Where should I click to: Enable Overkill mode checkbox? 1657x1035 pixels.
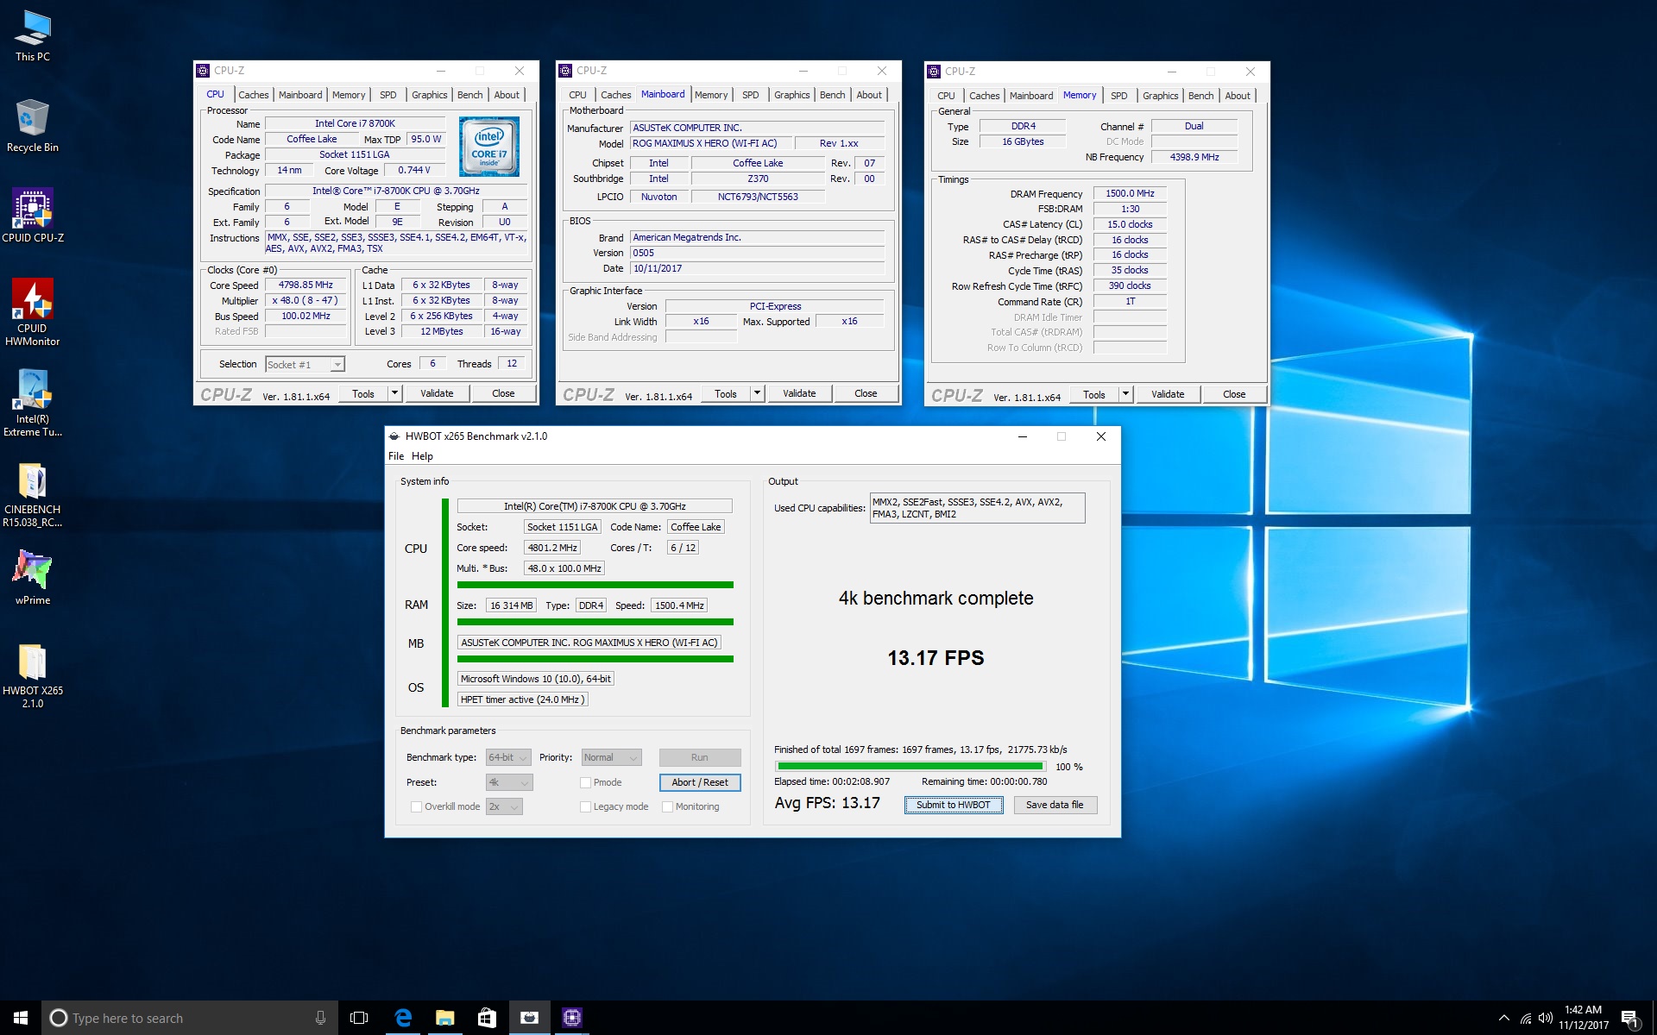click(416, 806)
